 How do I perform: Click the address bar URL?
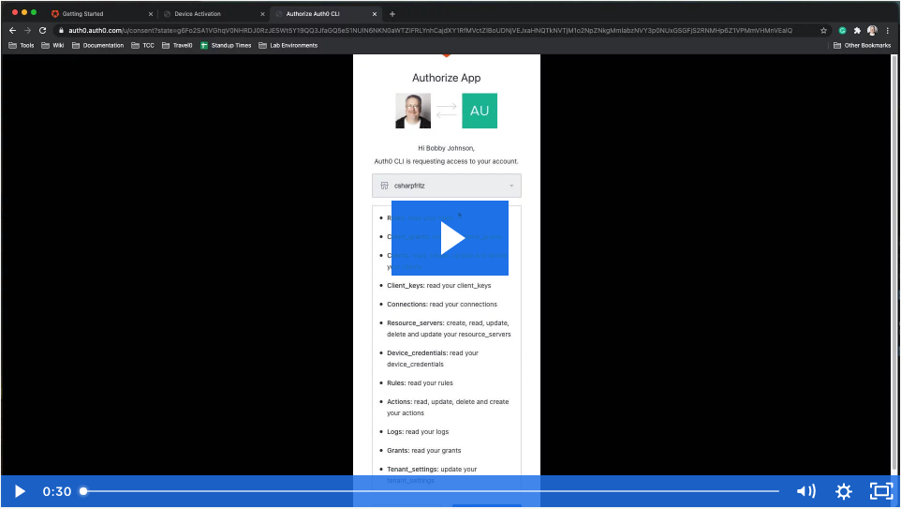click(x=430, y=31)
